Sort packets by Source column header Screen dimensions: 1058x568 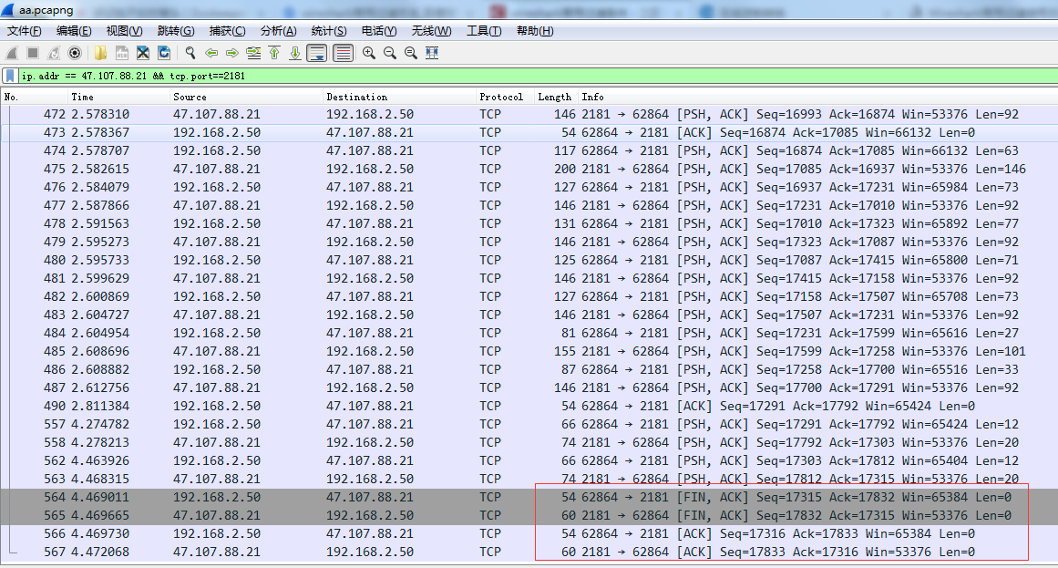(246, 97)
